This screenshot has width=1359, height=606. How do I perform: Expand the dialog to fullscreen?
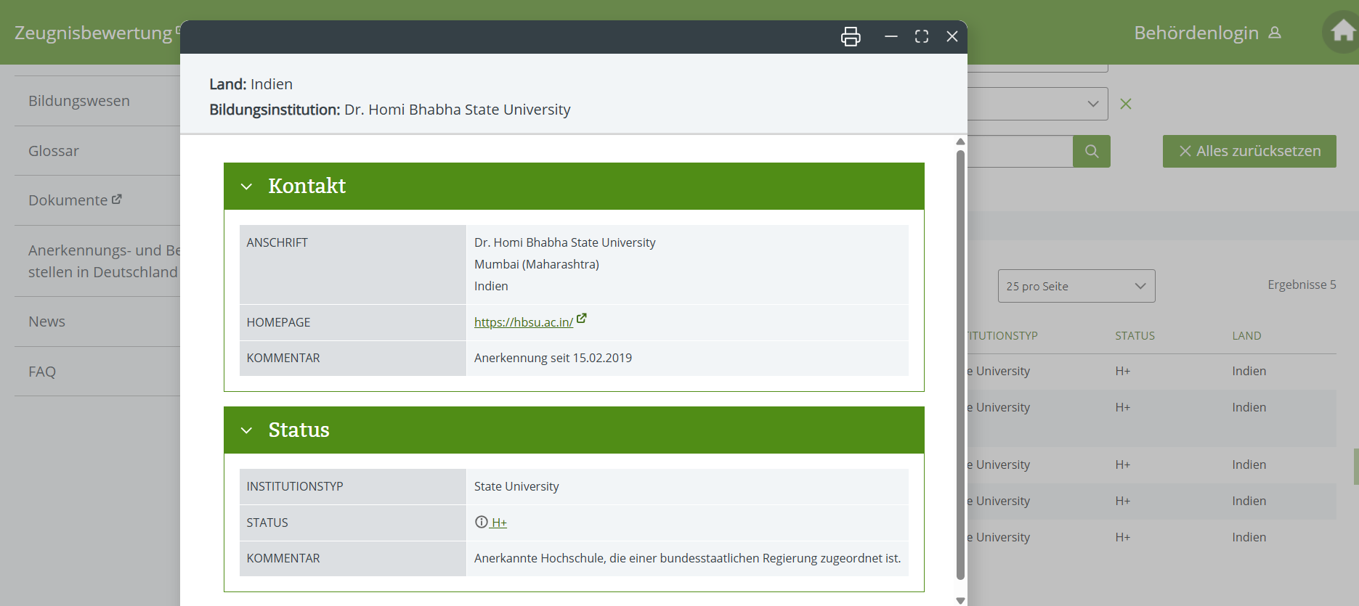922,36
